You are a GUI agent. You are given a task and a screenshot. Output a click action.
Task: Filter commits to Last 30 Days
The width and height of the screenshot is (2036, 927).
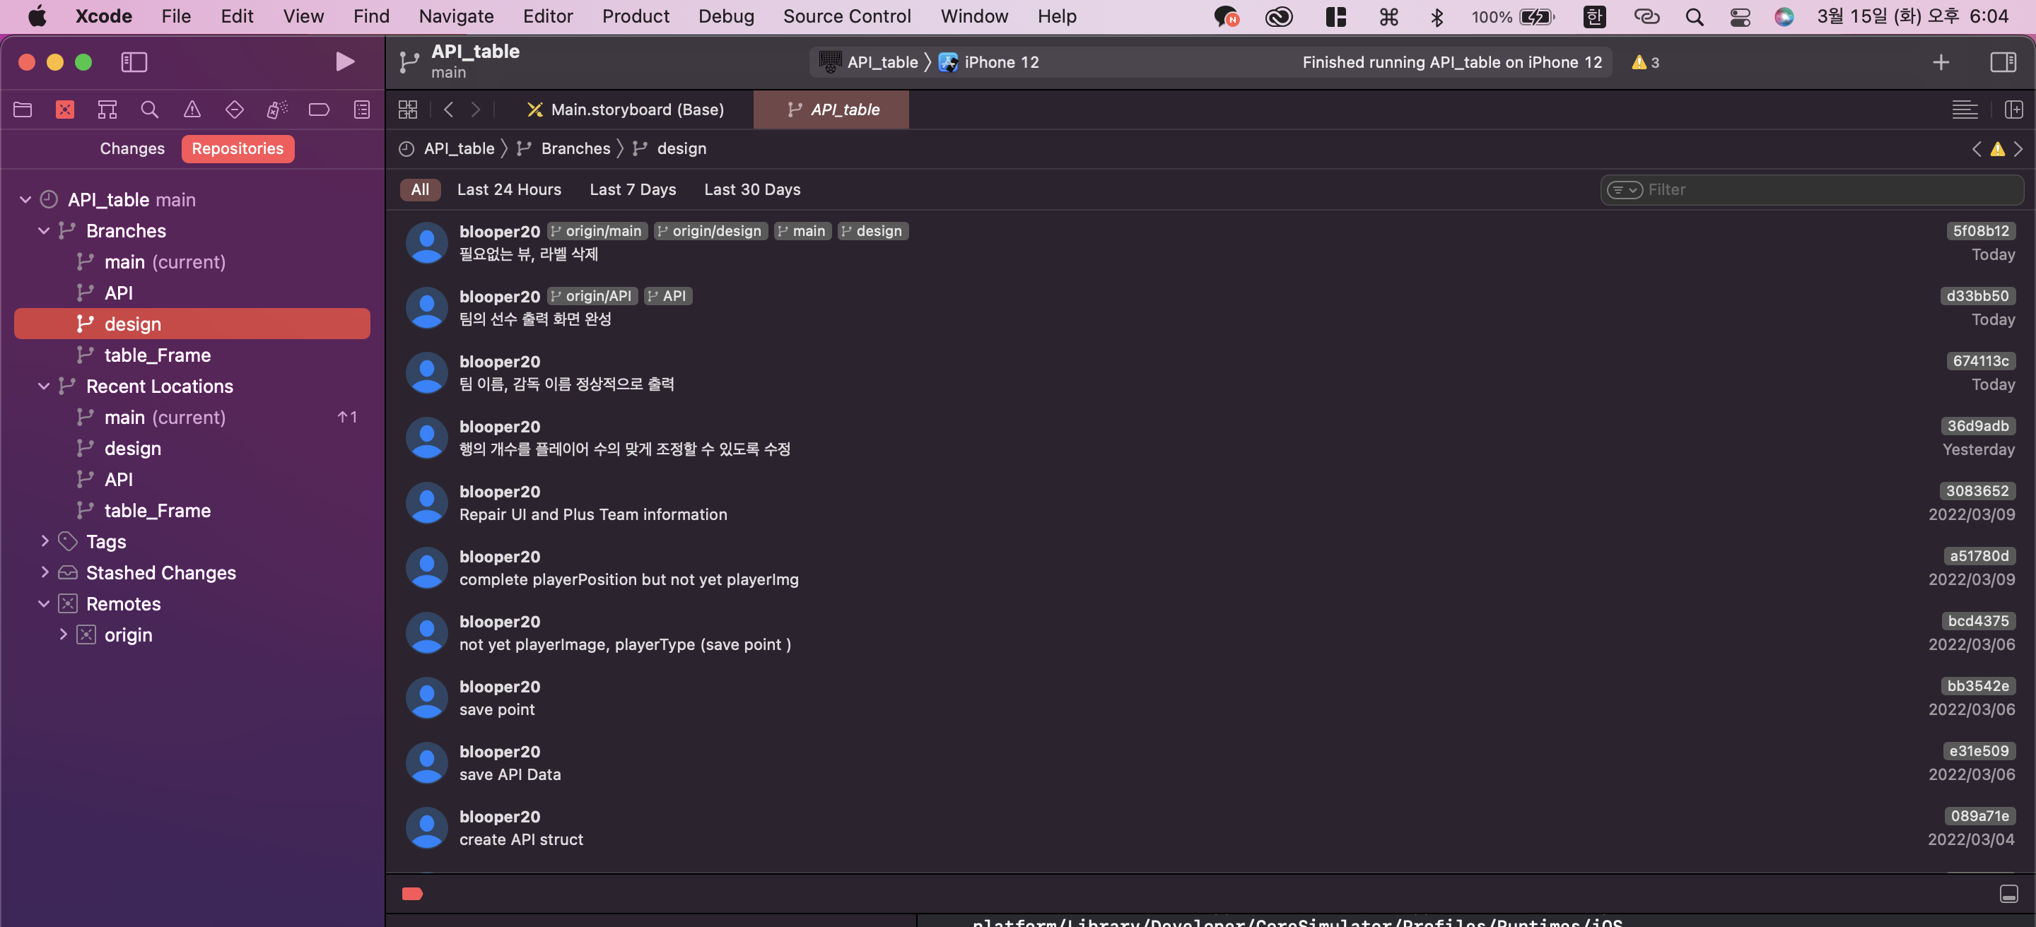751,189
